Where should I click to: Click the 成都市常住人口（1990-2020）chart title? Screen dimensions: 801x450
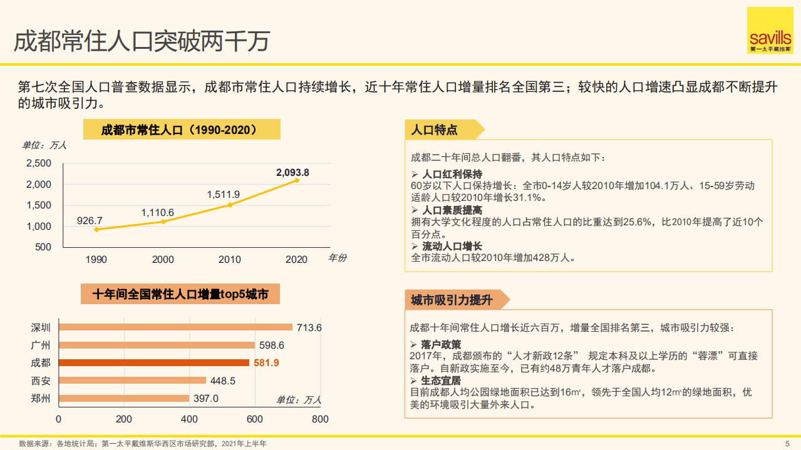tap(182, 129)
